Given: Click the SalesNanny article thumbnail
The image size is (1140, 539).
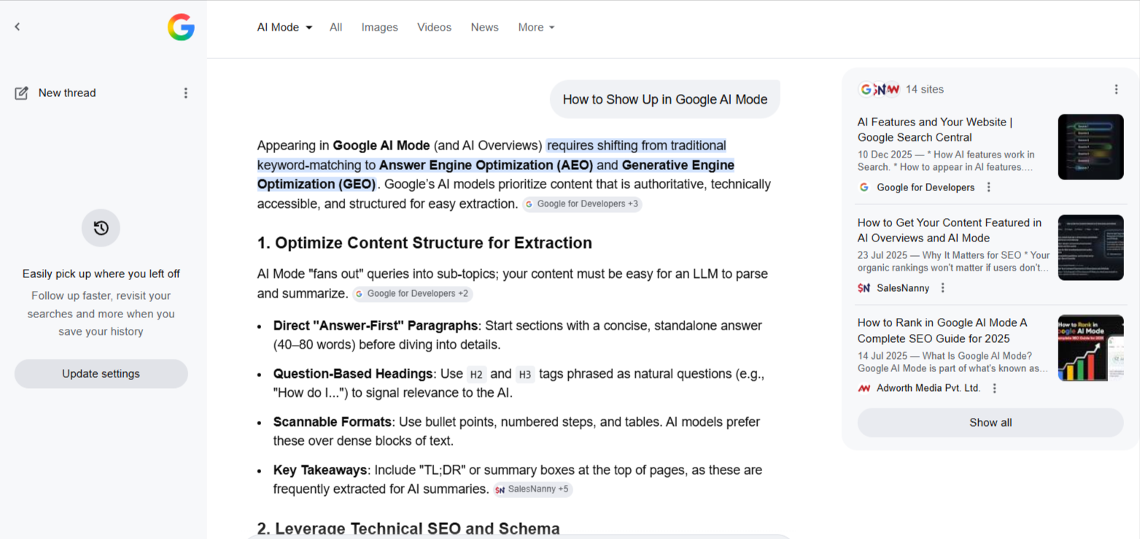Looking at the screenshot, I should tap(1091, 247).
